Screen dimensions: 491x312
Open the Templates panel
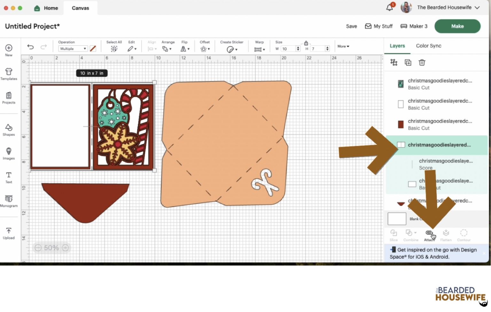[9, 74]
